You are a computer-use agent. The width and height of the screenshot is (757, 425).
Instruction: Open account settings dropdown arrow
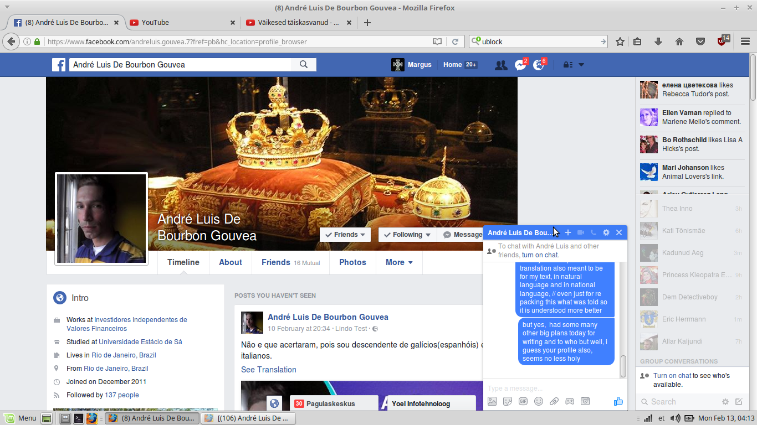coord(581,65)
